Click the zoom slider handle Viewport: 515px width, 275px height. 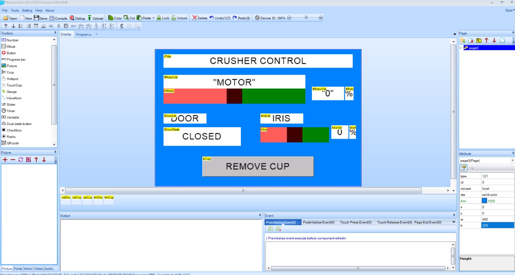[306, 18]
